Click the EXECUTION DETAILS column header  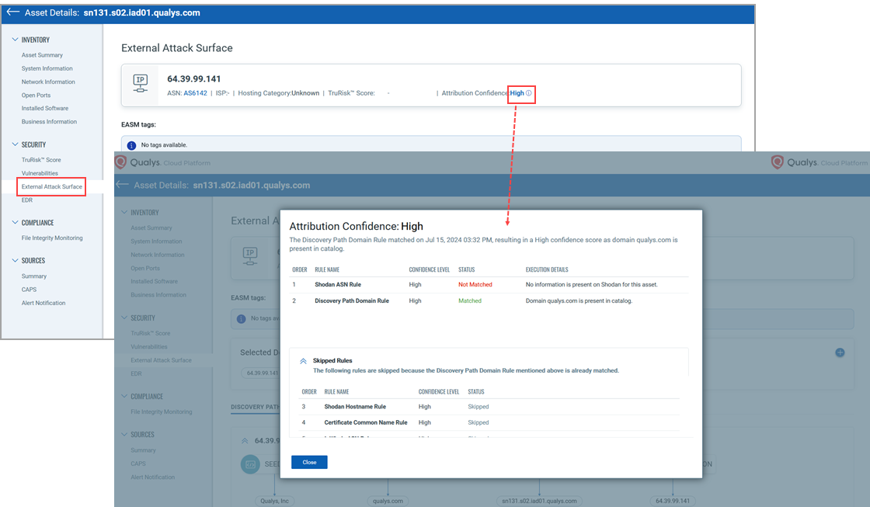tap(547, 269)
